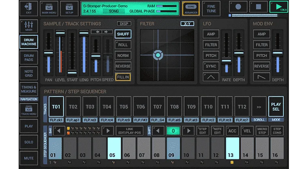Select Mute mode in sidebar
308x169 pixels.
[x=29, y=158]
